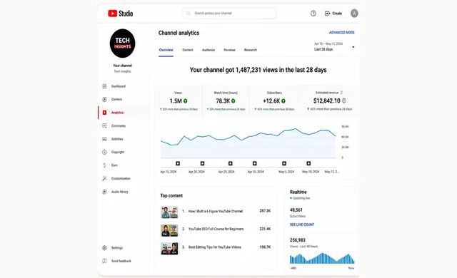Switch to the Revenue tab

229,50
